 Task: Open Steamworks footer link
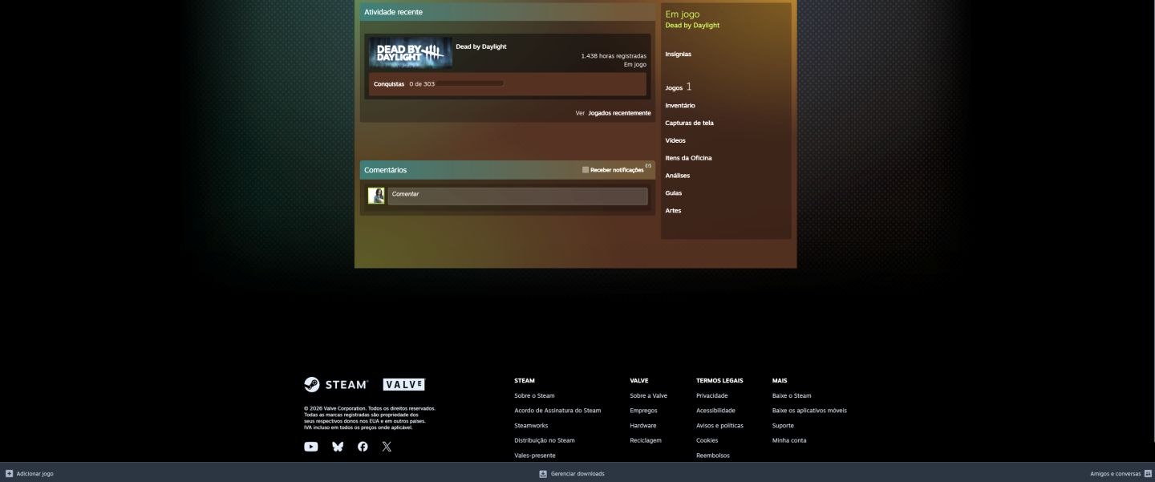[x=531, y=426]
